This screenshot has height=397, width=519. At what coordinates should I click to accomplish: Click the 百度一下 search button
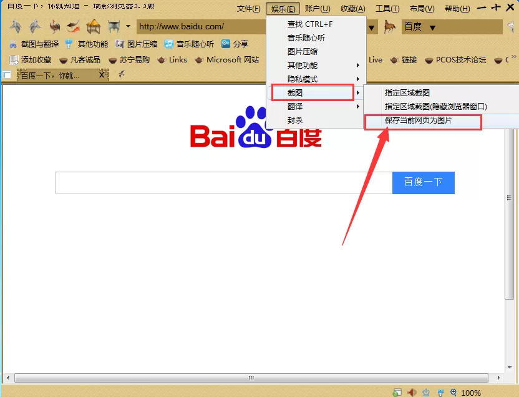[424, 183]
